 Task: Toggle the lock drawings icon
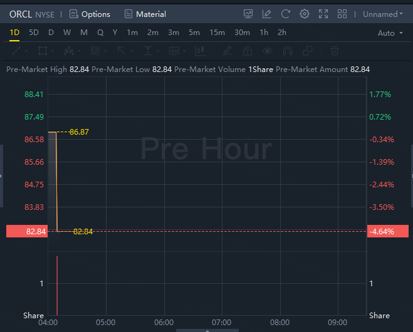[248, 51]
